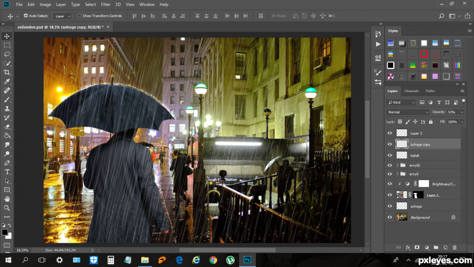Viewport: 474px width, 267px height.
Task: Select the Rectangle shape tool
Action: pyautogui.click(x=7, y=190)
